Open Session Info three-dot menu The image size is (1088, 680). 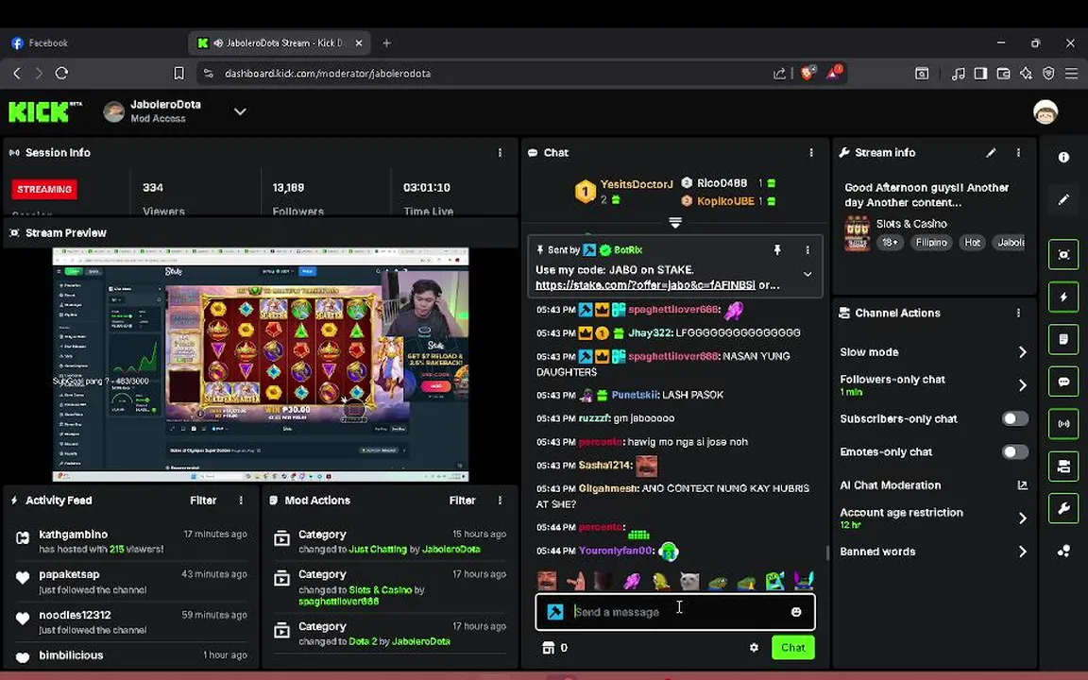pyautogui.click(x=500, y=153)
